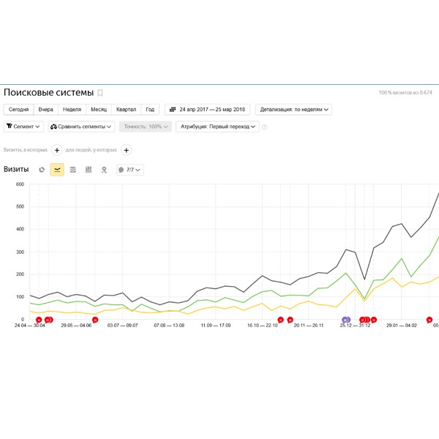This screenshot has width=439, height=439.
Task: Expand Детализация: по неделям dropdown
Action: tap(293, 110)
